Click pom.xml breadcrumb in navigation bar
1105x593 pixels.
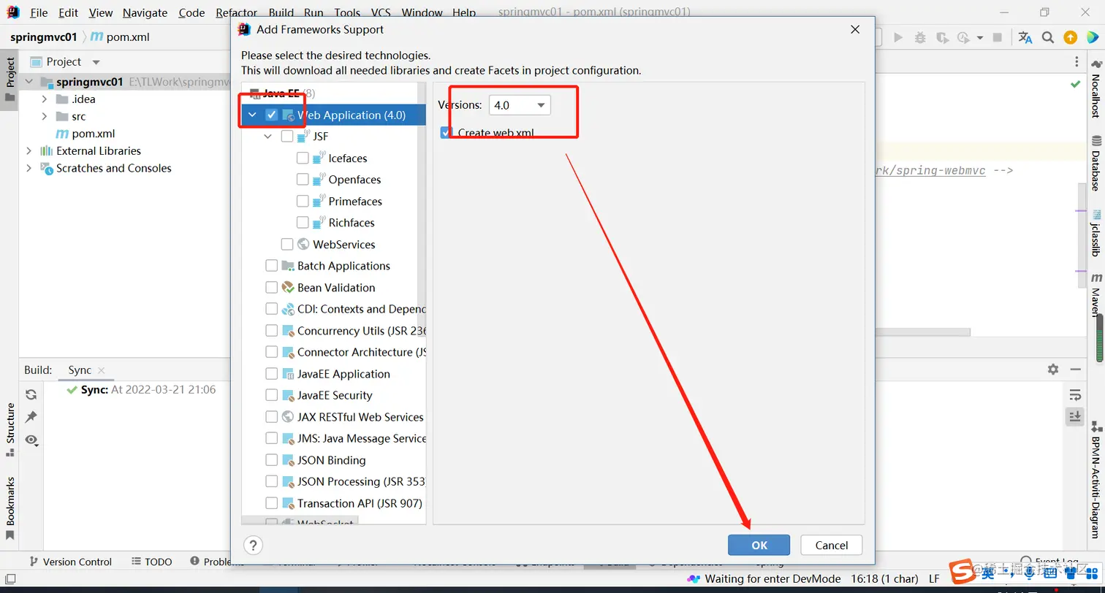128,37
